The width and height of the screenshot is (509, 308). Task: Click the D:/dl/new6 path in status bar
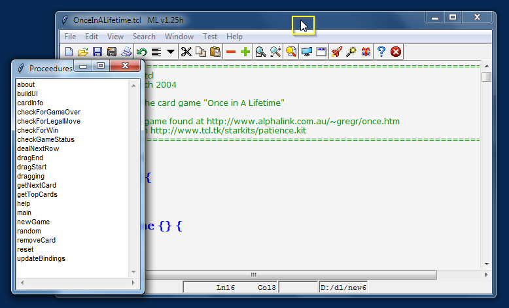pos(343,288)
